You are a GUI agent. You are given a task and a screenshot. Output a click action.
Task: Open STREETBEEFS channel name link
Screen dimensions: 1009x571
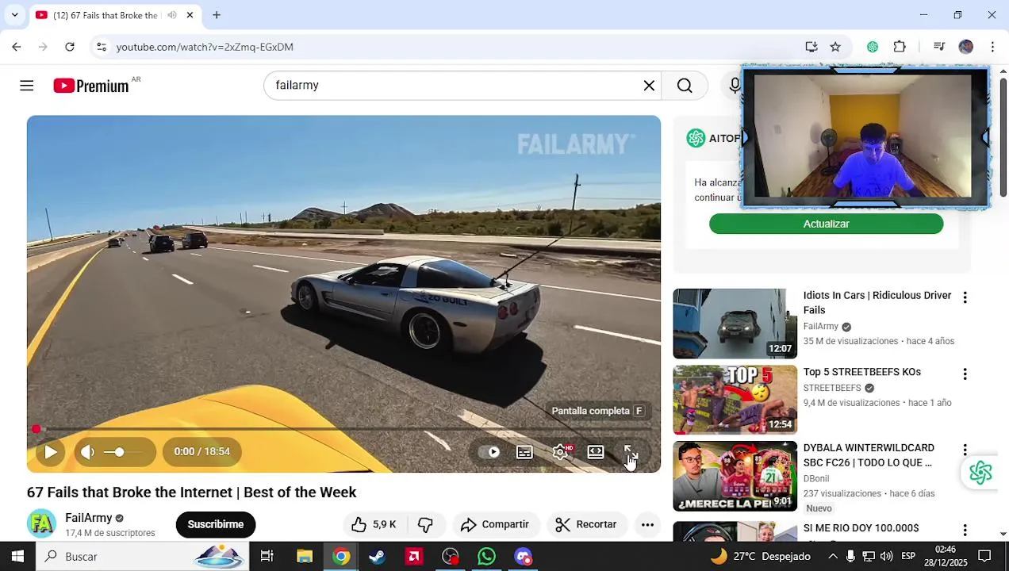(x=832, y=388)
